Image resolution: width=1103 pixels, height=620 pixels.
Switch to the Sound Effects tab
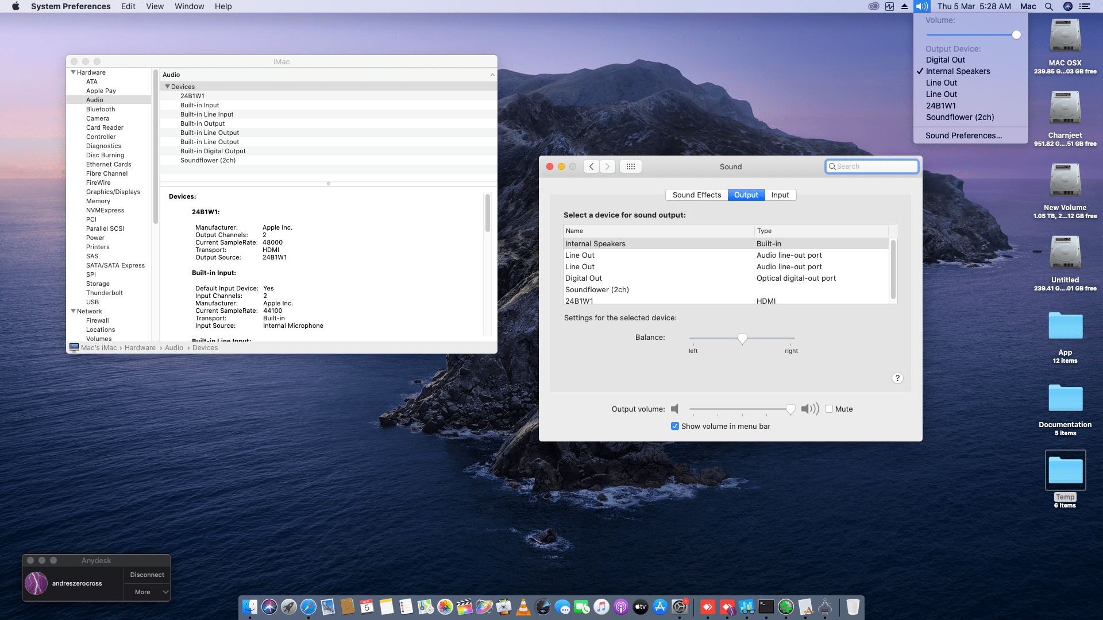pos(696,195)
